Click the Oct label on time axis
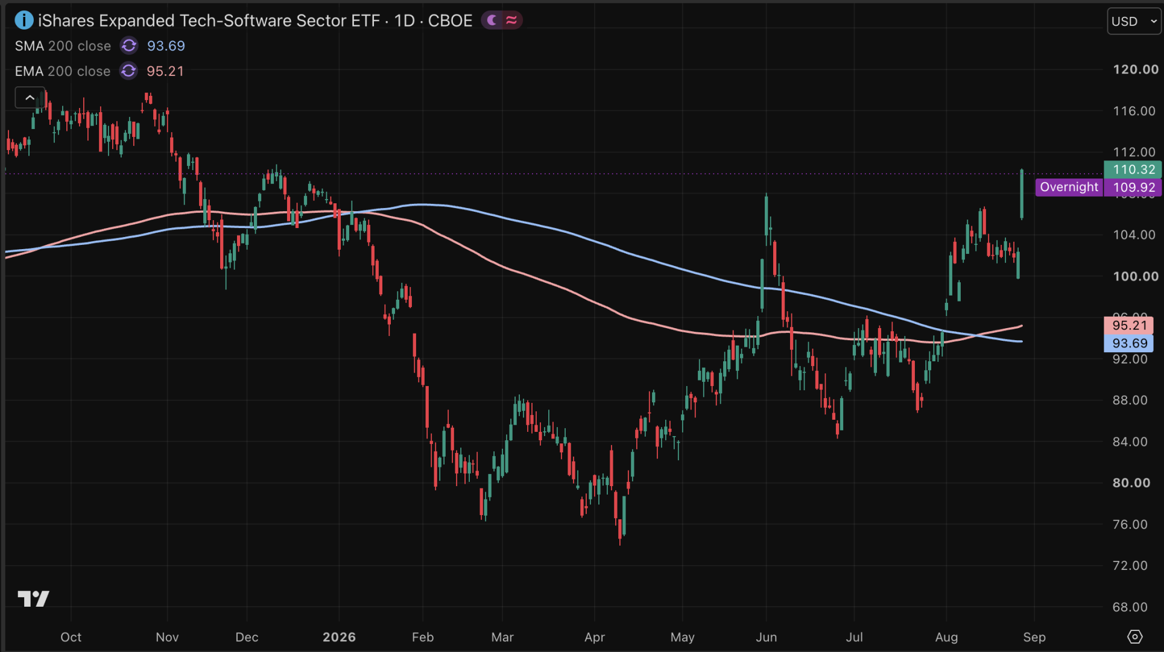The width and height of the screenshot is (1164, 652). click(71, 637)
